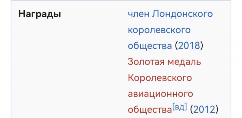Click the word 'Лондонского' in blue link
Viewport: 242px width, 118px height.
coord(182,14)
